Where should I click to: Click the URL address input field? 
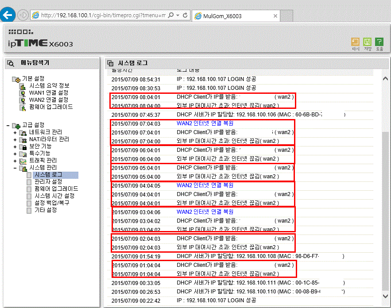pyautogui.click(x=103, y=15)
